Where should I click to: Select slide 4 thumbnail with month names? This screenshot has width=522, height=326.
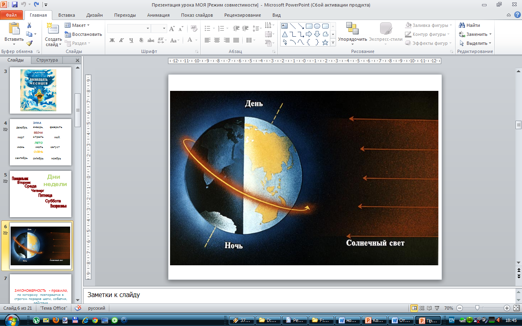40,142
